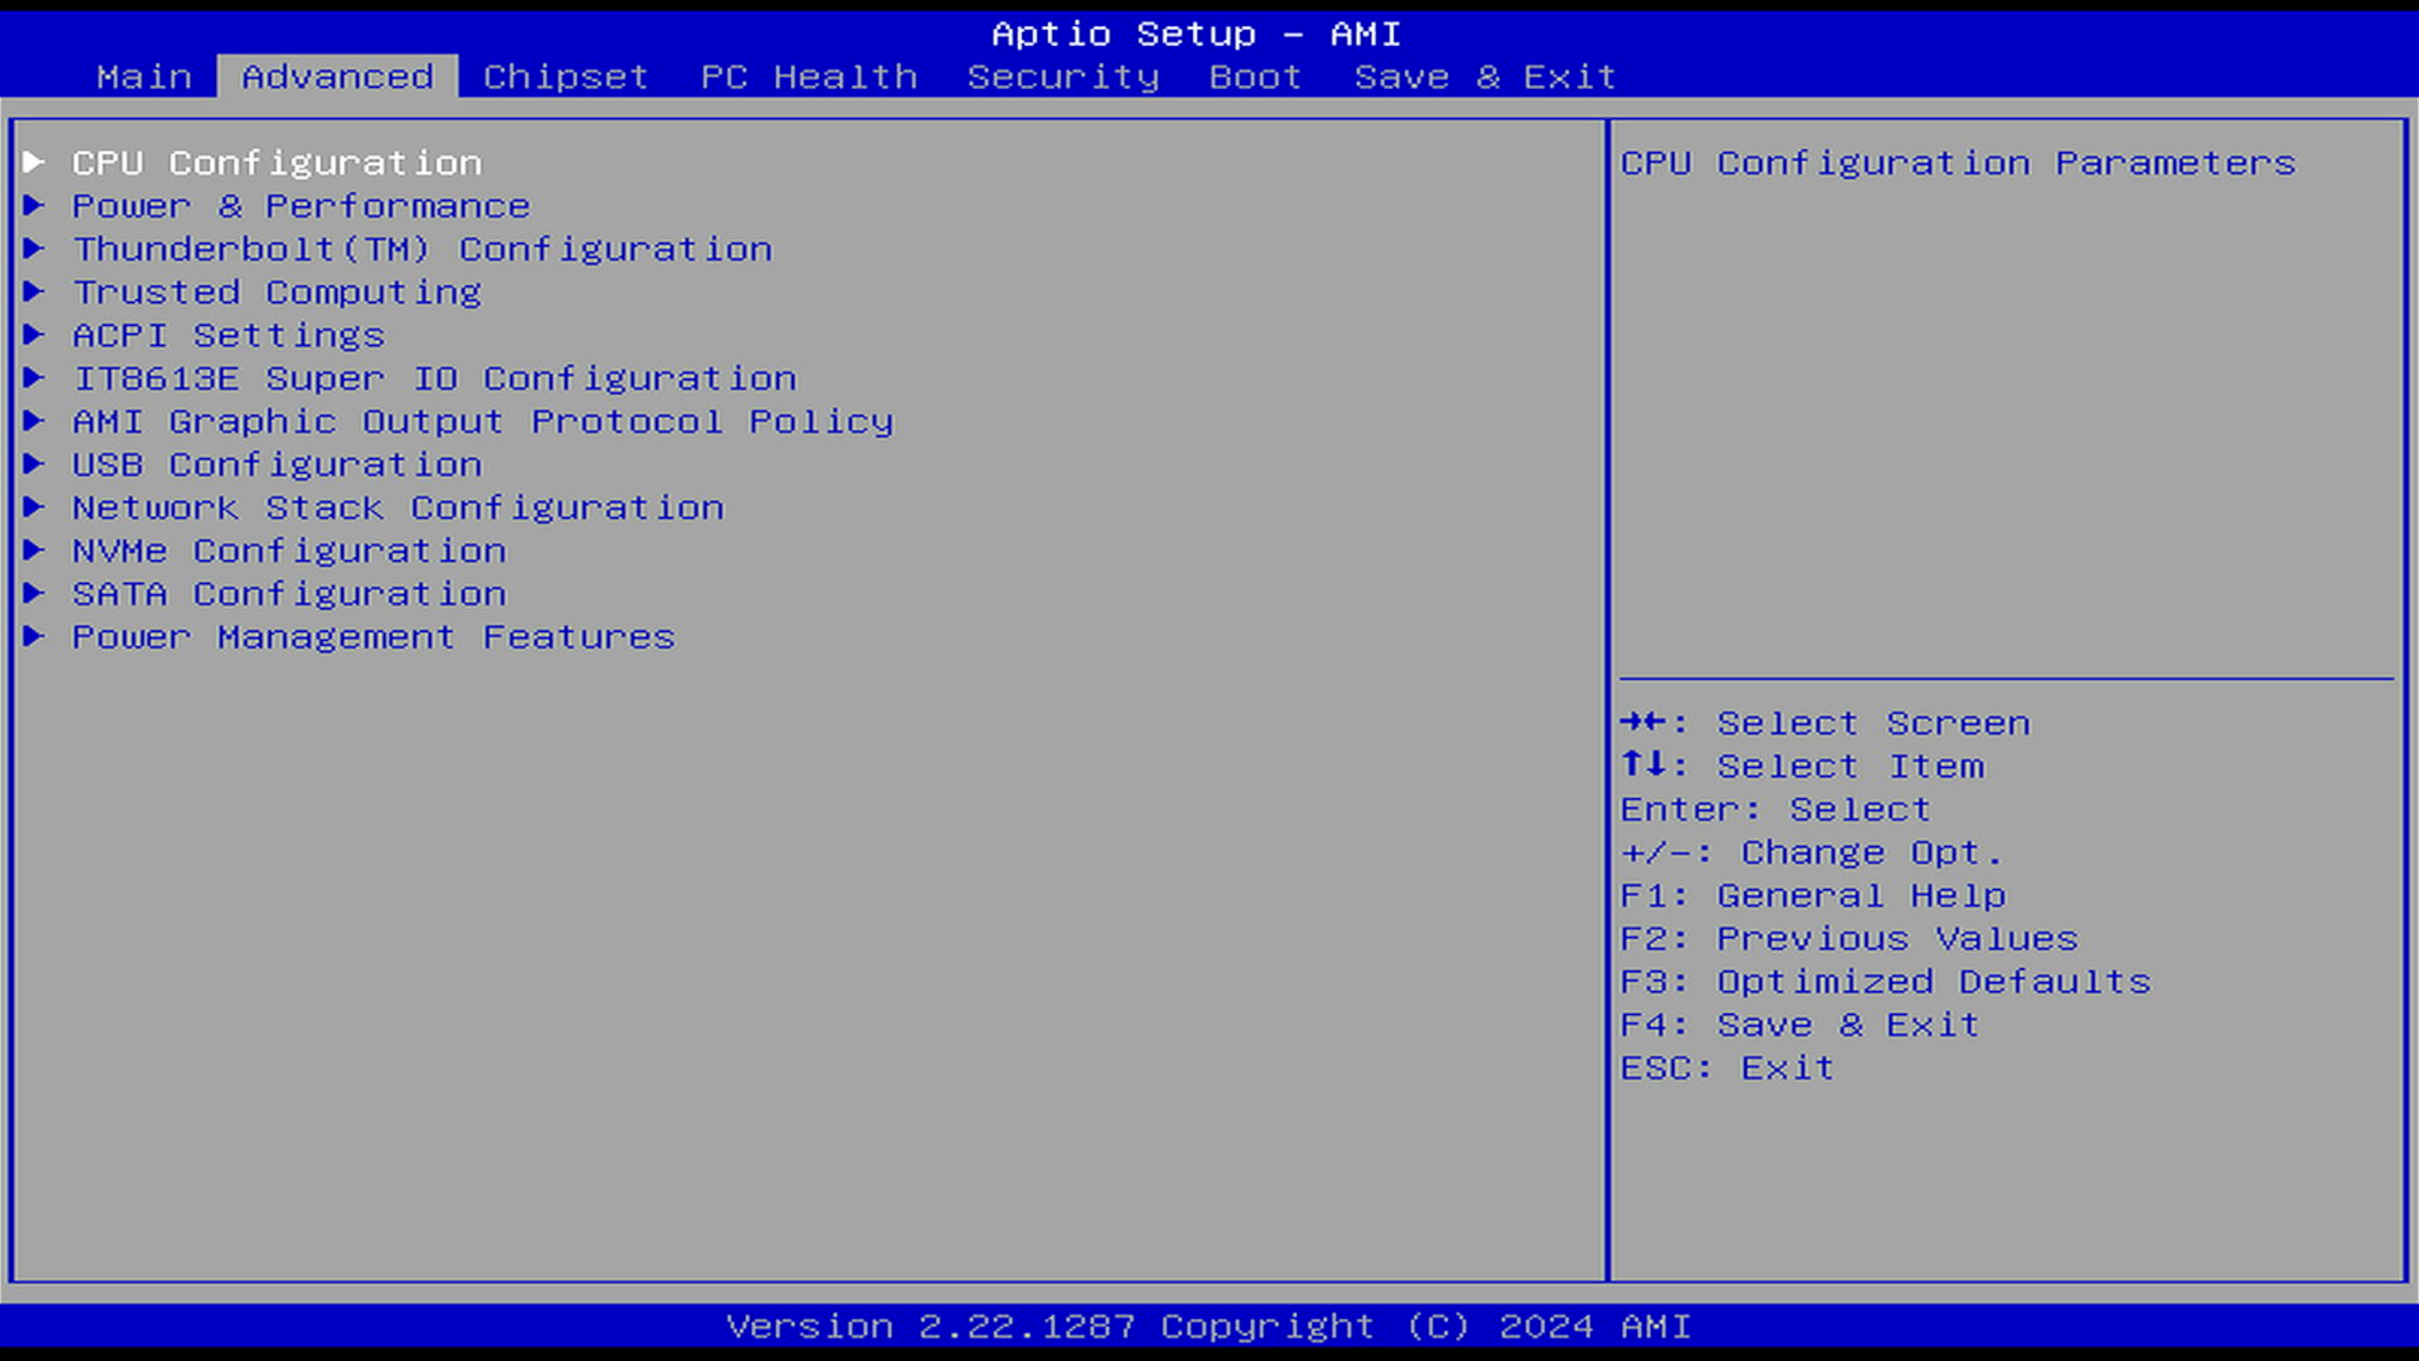Open the PC Health tab
The width and height of the screenshot is (2419, 1361).
click(809, 77)
